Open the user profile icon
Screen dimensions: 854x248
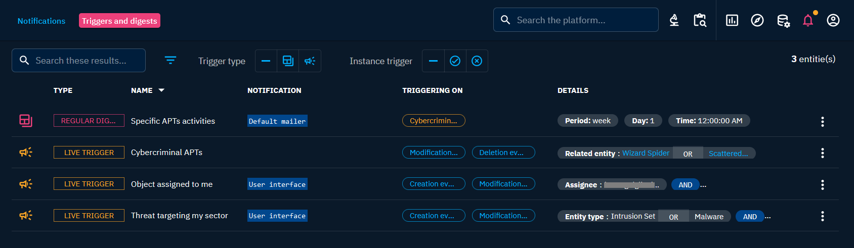833,20
